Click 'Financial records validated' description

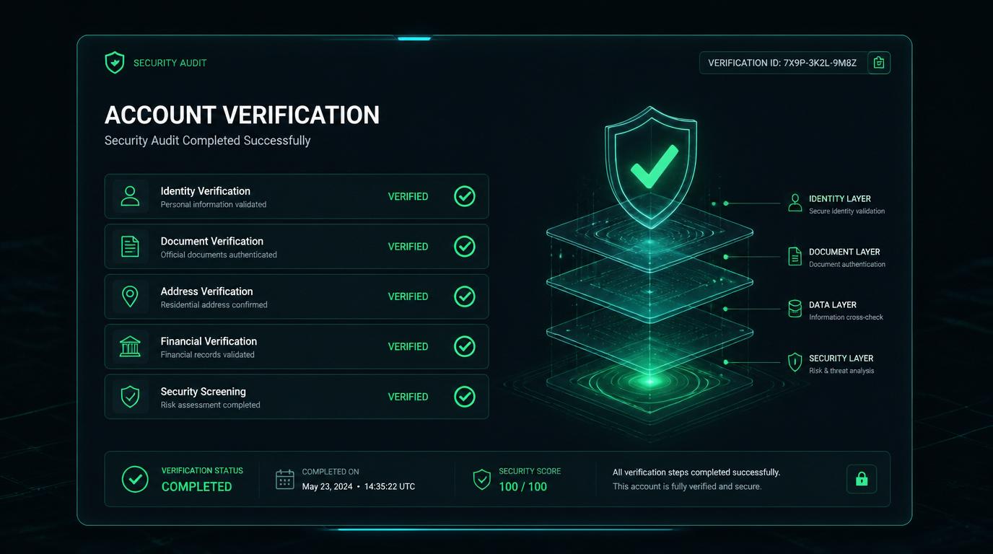pos(208,355)
